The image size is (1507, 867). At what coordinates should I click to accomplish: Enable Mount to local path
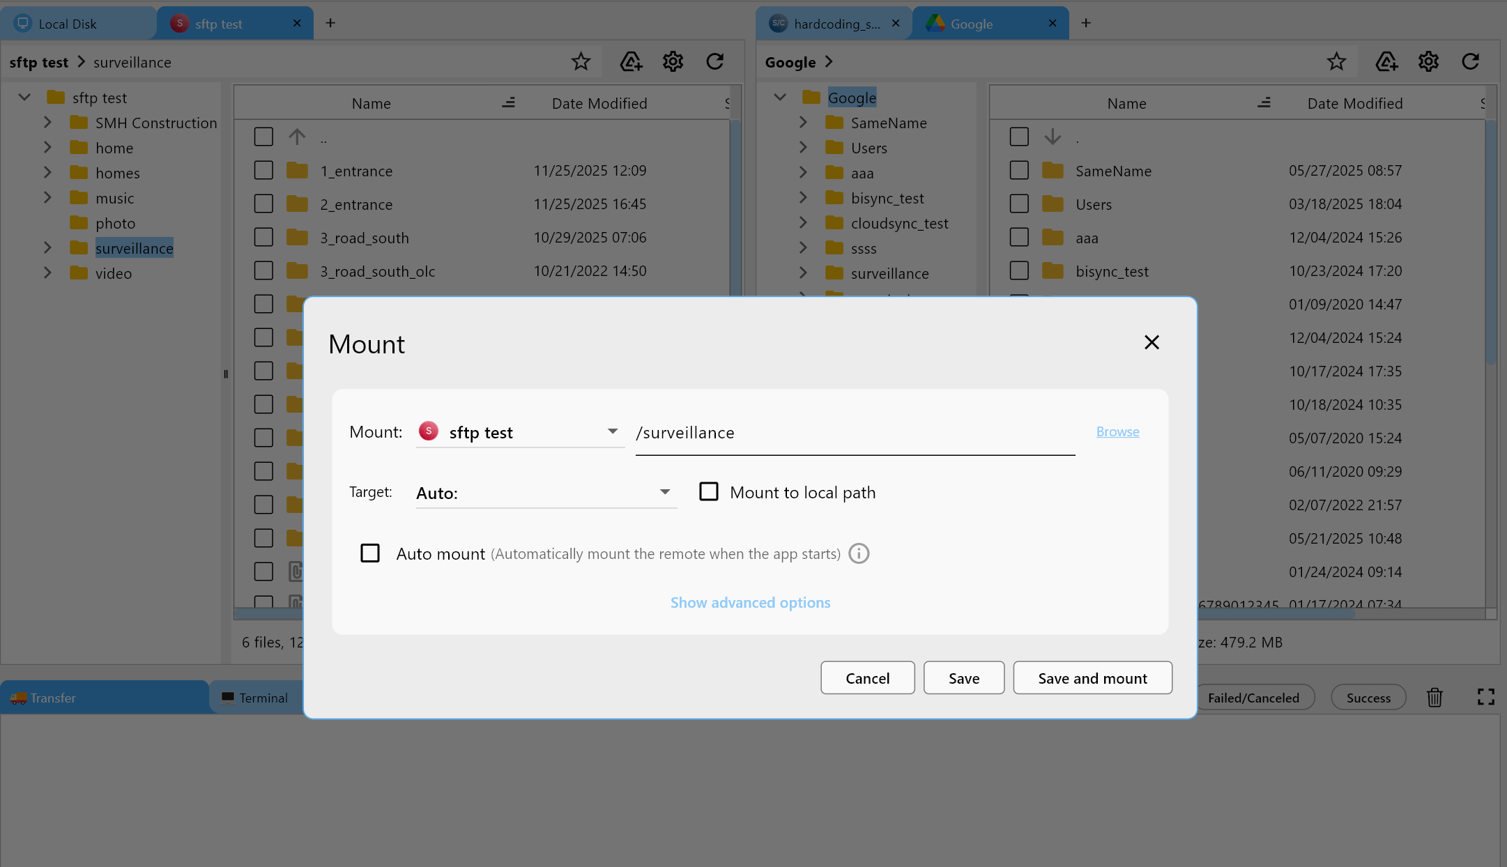tap(709, 491)
